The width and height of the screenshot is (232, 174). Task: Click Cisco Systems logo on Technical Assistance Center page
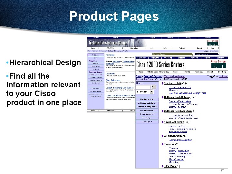click(212, 43)
